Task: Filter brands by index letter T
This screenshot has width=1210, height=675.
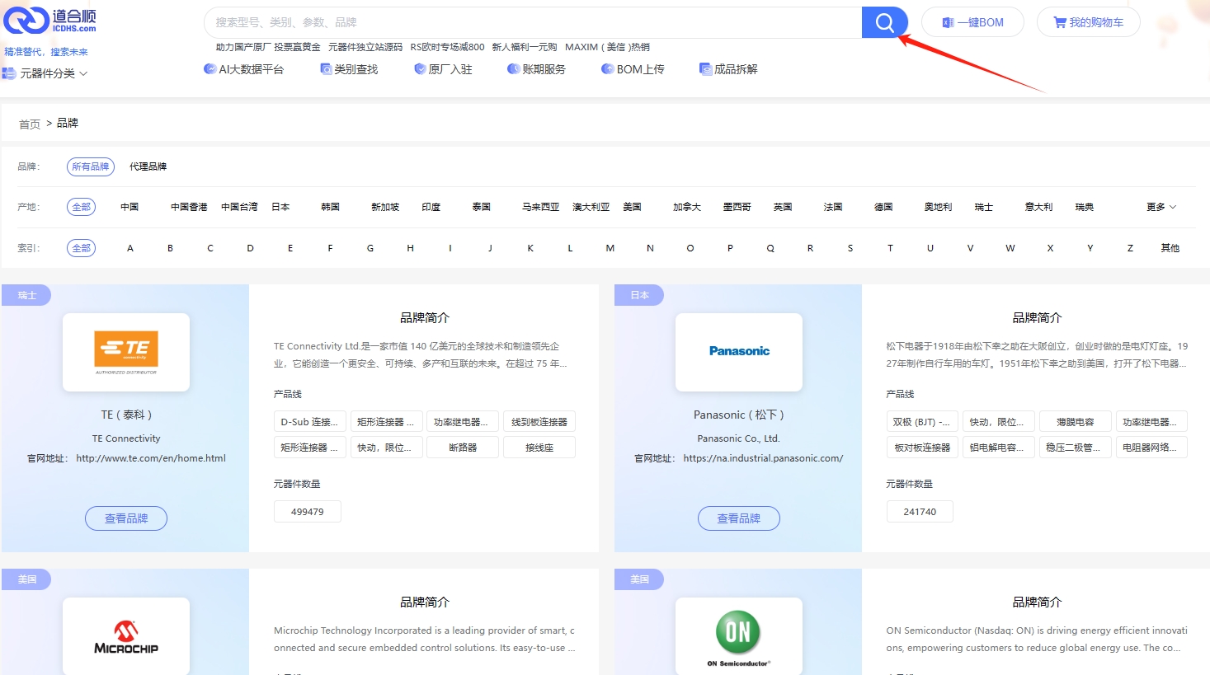Action: (890, 248)
